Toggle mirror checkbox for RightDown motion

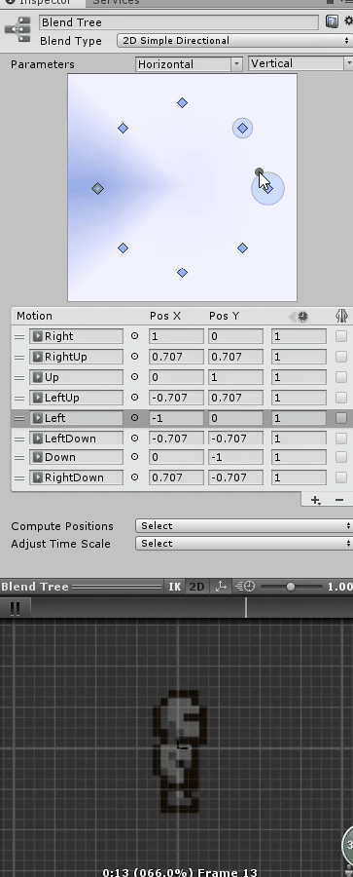340,477
